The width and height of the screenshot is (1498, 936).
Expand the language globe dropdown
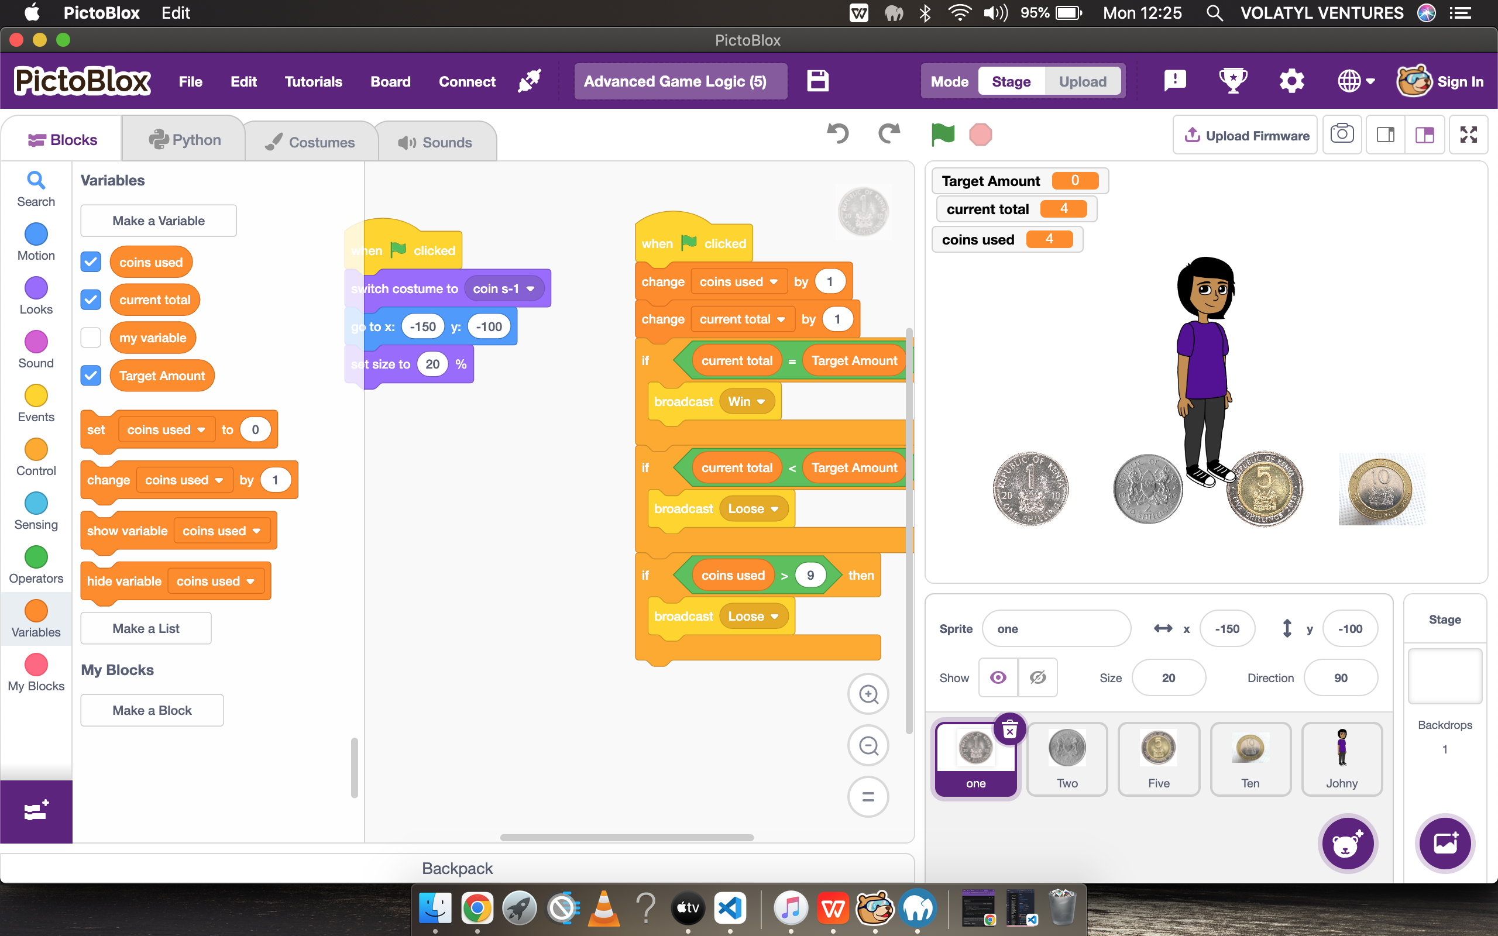1356,81
